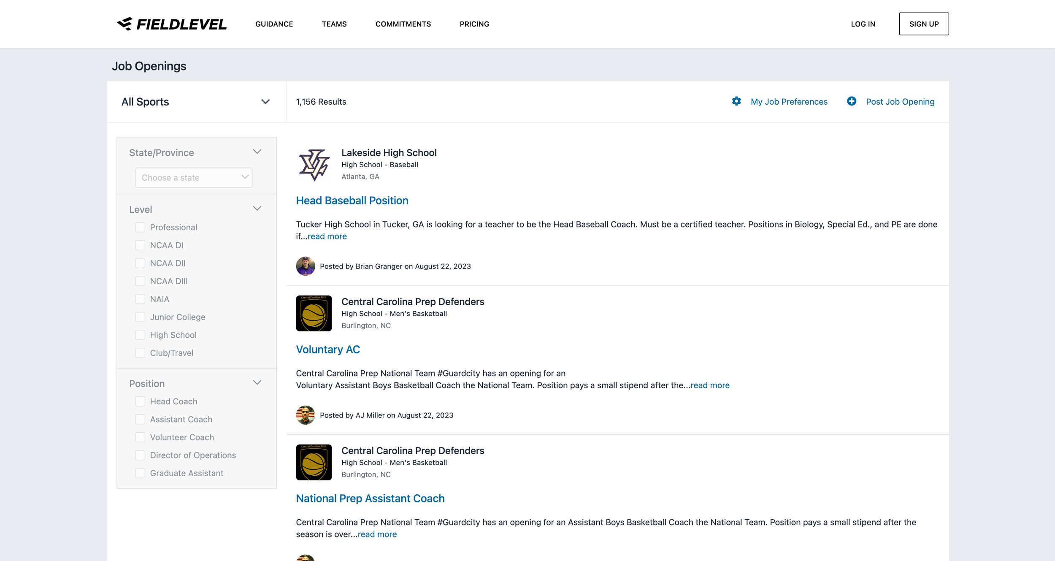
Task: Open the Choose a state dropdown
Action: click(194, 178)
